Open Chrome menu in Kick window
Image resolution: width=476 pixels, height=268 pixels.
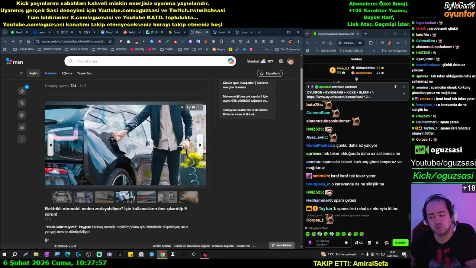tap(405, 43)
